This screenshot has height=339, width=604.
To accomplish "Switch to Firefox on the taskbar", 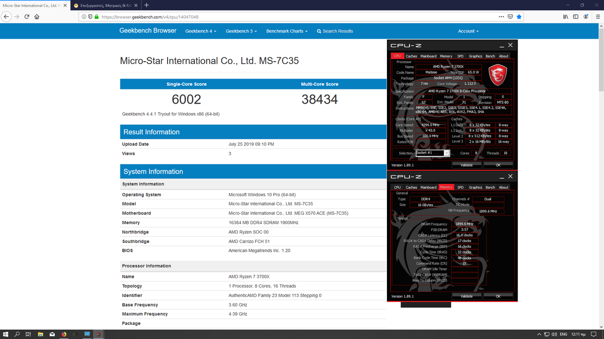I will (x=64, y=334).
